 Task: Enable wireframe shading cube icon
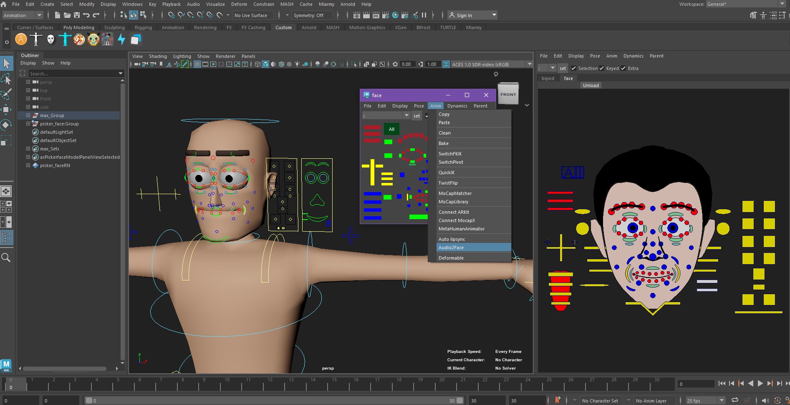point(257,64)
